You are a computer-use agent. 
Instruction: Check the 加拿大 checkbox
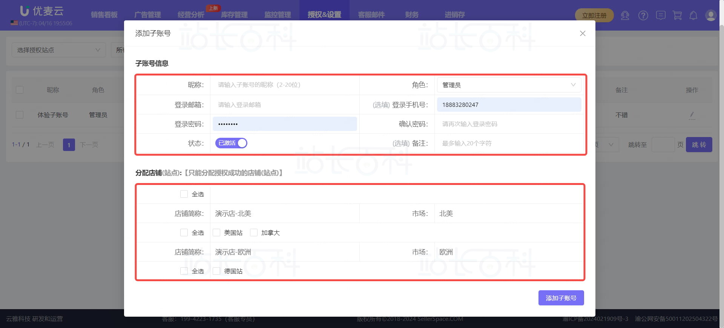pos(254,233)
